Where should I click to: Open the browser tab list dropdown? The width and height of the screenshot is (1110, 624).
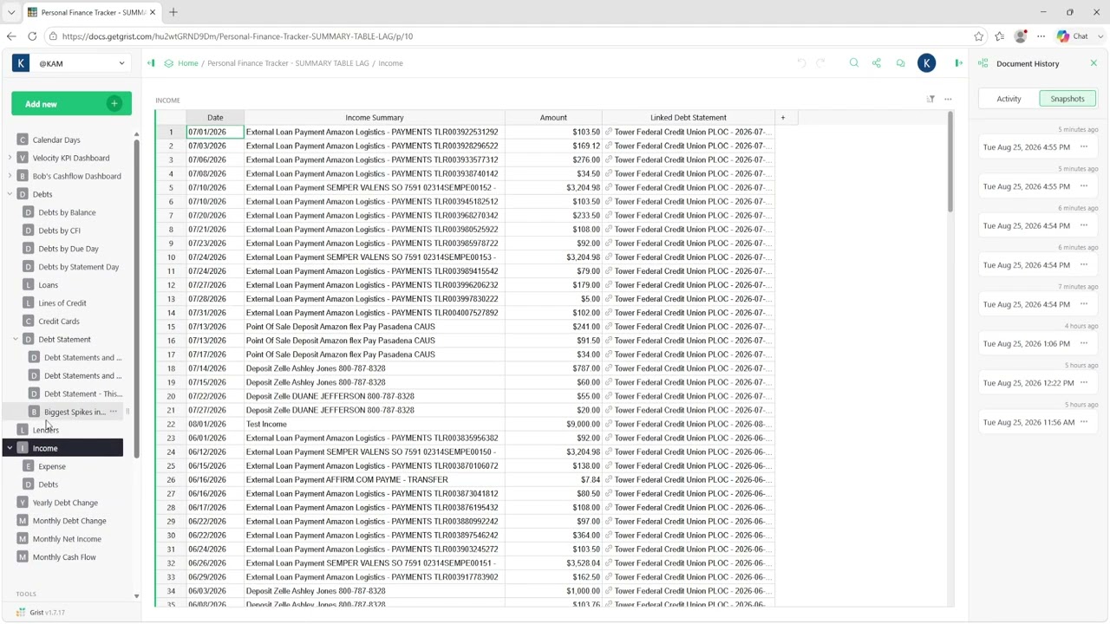pos(11,12)
